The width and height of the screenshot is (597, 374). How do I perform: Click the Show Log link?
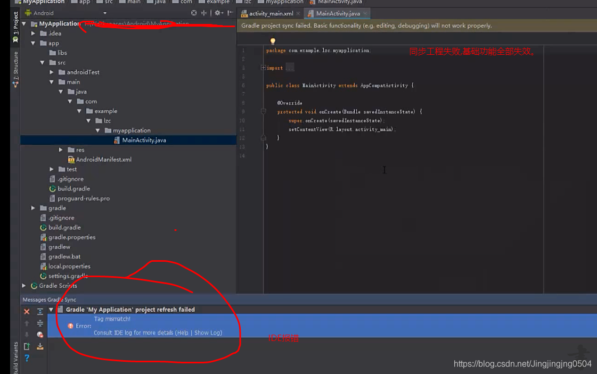(207, 333)
